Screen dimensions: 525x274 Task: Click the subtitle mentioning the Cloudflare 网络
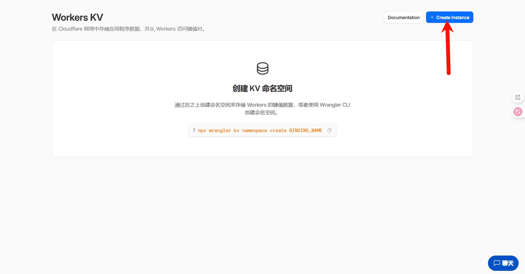click(x=129, y=29)
